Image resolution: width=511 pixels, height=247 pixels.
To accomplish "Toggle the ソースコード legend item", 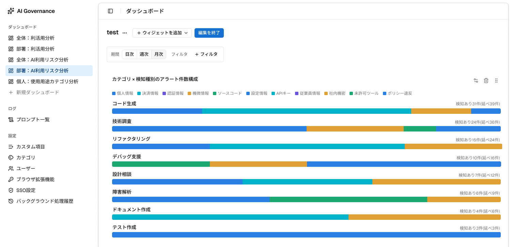I will [227, 93].
